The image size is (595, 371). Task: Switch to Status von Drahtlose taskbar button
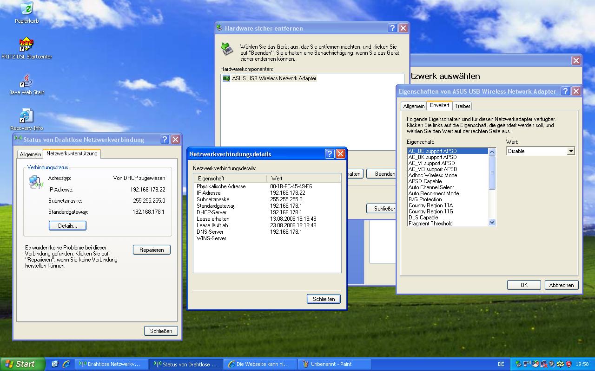pos(186,364)
